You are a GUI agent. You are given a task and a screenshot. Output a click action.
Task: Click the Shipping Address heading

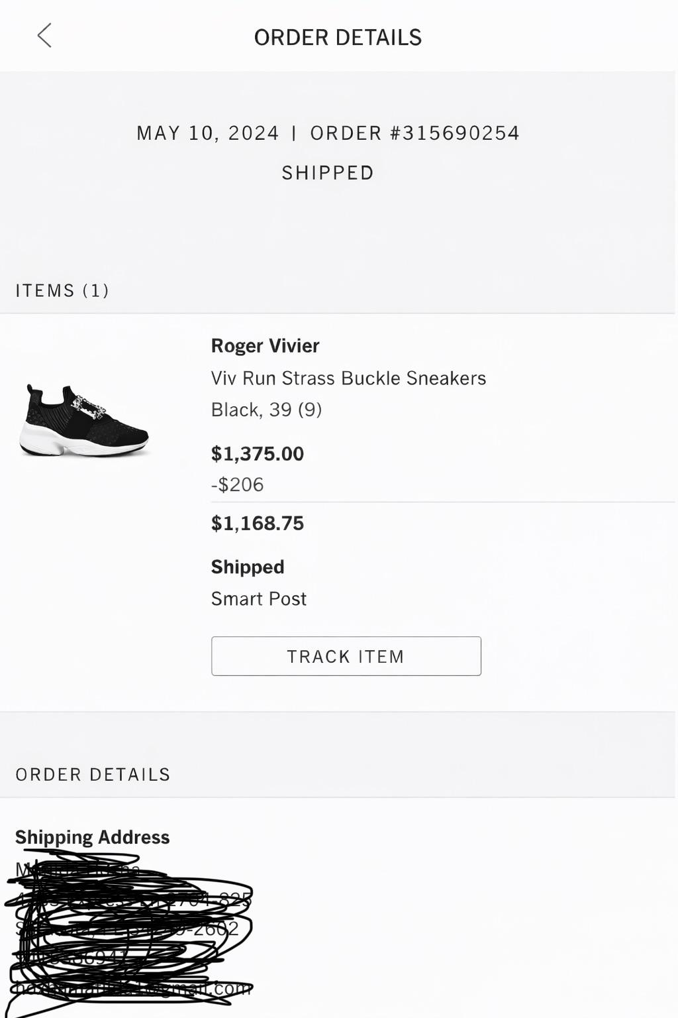coord(92,837)
